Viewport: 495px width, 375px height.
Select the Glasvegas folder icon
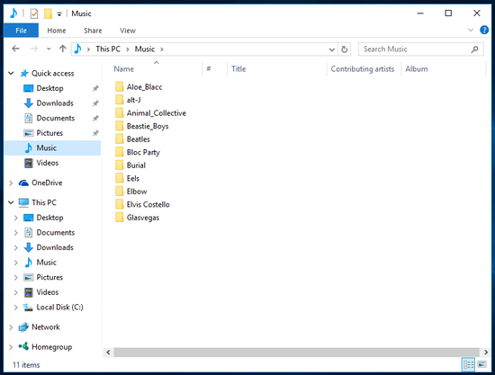(120, 218)
